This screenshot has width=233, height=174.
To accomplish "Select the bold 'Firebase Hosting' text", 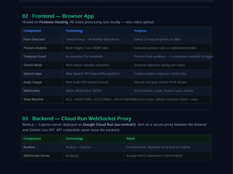I will pos(54,22).
